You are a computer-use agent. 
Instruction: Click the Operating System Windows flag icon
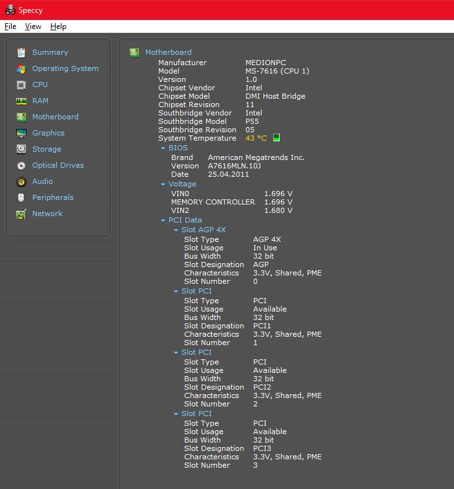(x=21, y=68)
